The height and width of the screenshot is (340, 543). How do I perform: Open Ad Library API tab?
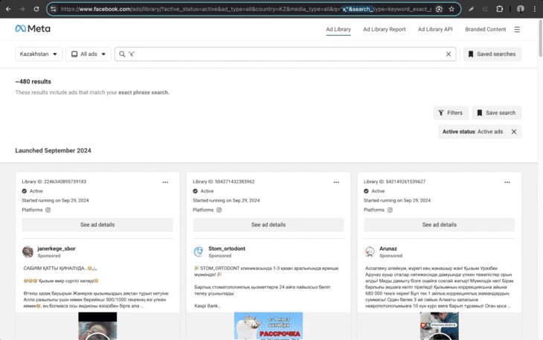435,30
